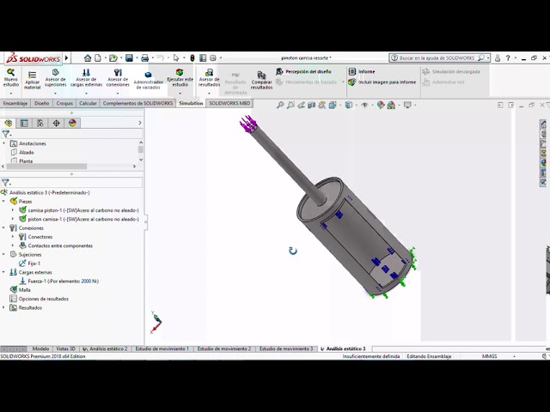Screen dimensions: 550x412
Task: Open Asesor de sujeciones tool
Action: coord(55,77)
